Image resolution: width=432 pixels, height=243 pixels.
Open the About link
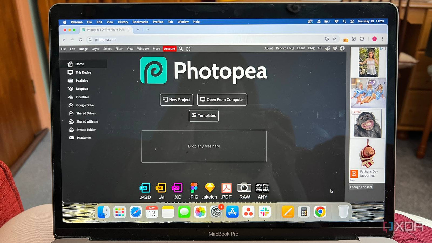[x=269, y=48]
